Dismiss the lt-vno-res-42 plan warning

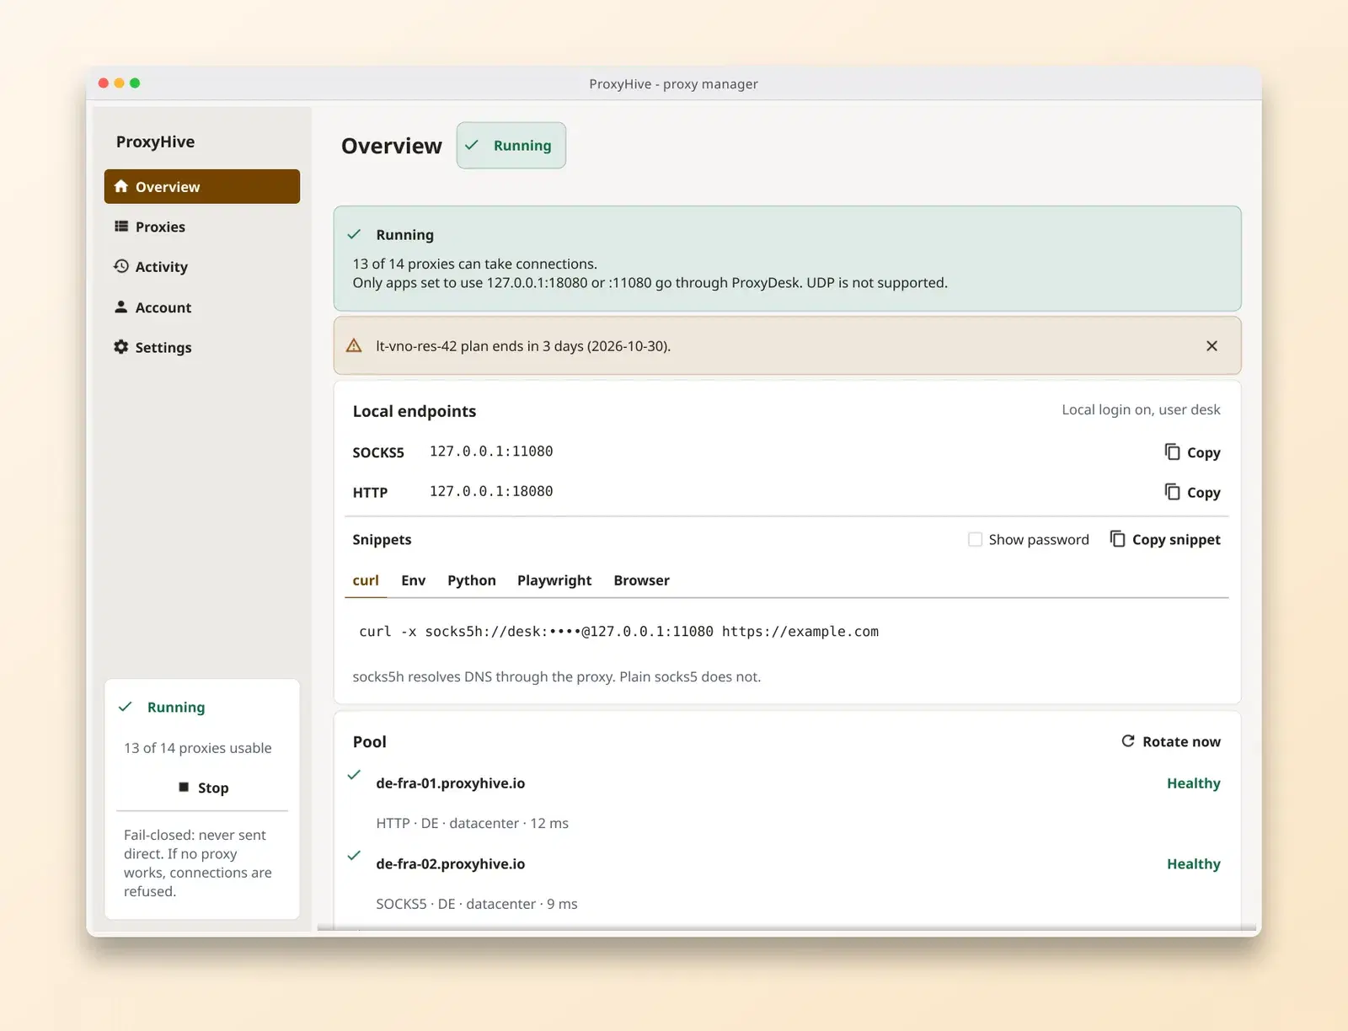coord(1212,346)
